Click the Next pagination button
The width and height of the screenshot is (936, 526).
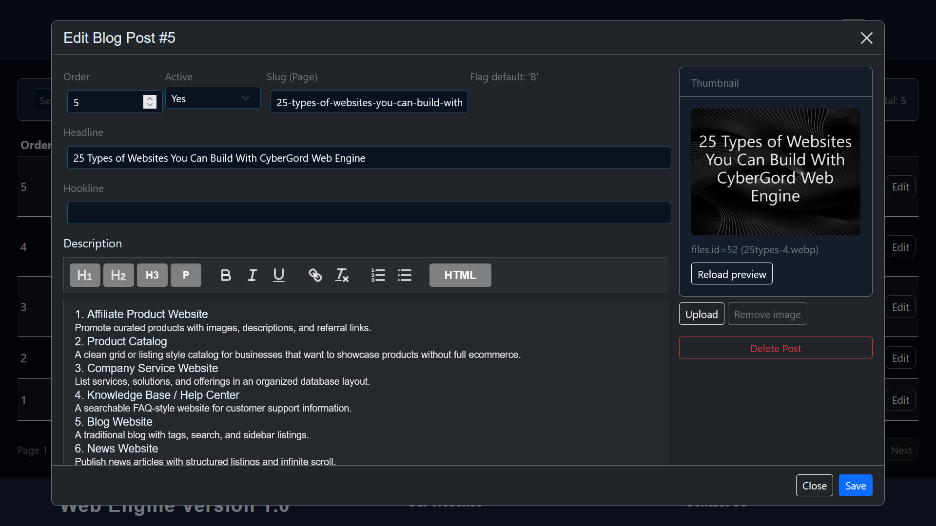(x=901, y=450)
